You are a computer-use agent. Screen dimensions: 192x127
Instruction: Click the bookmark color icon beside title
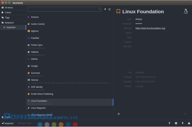pyautogui.click(x=118, y=12)
